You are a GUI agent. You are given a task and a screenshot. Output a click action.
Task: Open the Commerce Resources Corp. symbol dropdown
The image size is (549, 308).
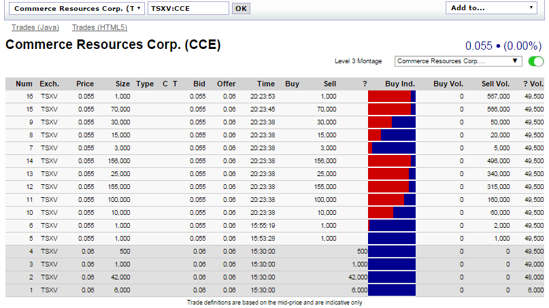(77, 8)
